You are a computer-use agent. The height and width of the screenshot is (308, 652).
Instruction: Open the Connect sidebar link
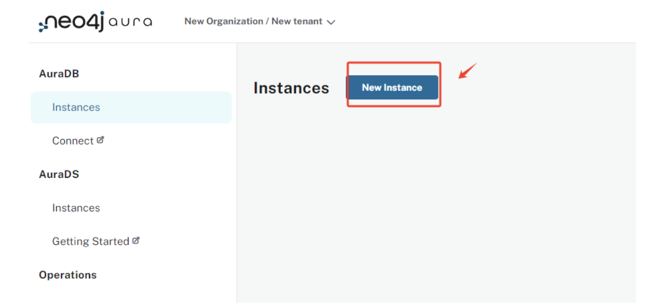[73, 141]
